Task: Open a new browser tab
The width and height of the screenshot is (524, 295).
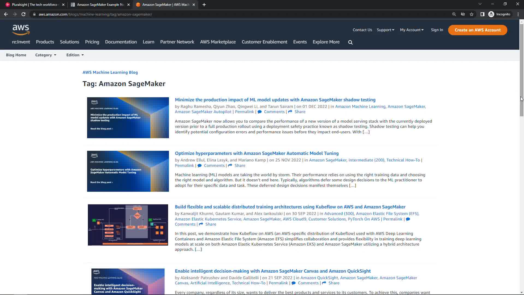Action: 204,5
